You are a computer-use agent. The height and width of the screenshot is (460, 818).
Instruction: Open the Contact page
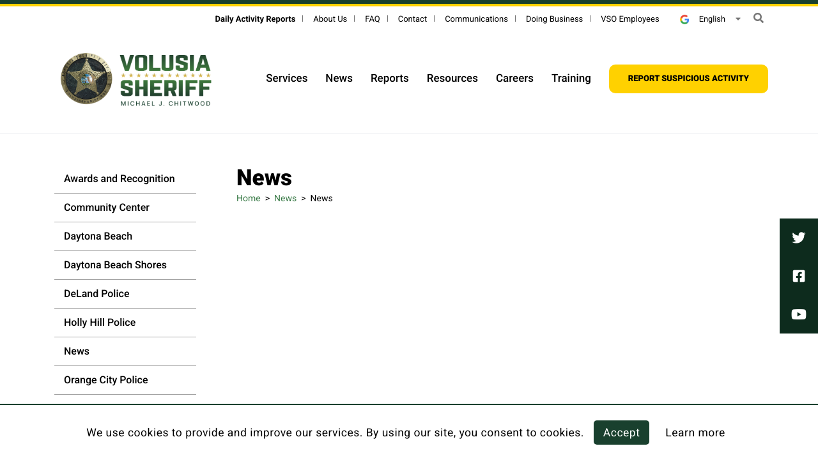coord(412,19)
